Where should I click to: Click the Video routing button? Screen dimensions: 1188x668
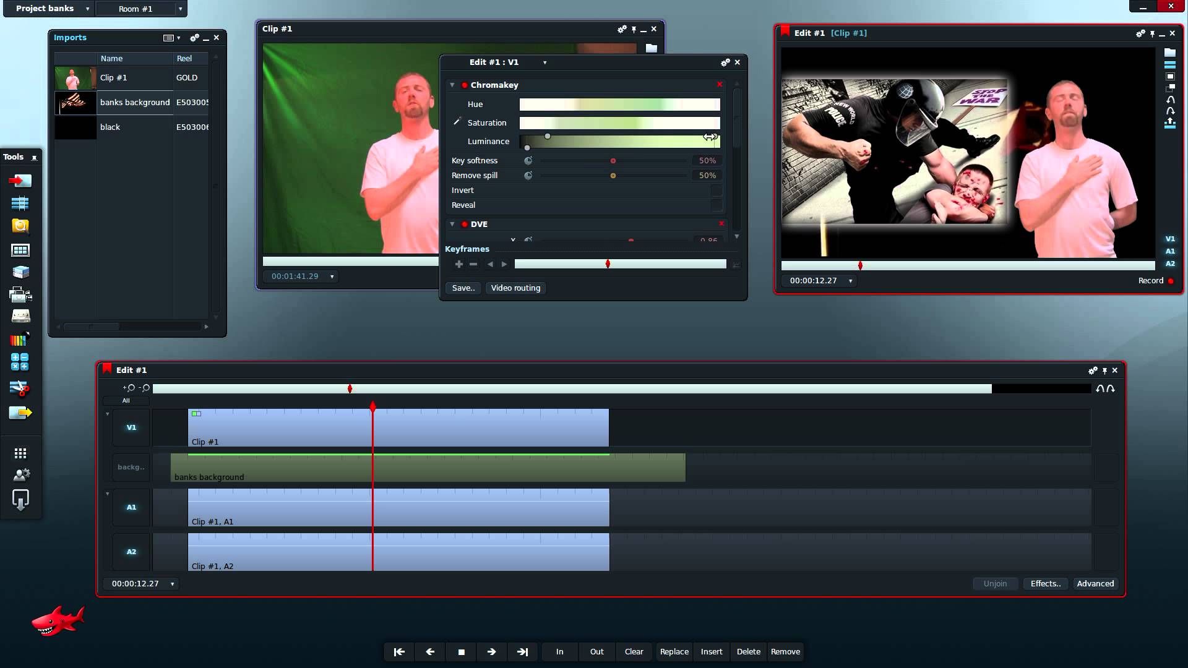[515, 288]
